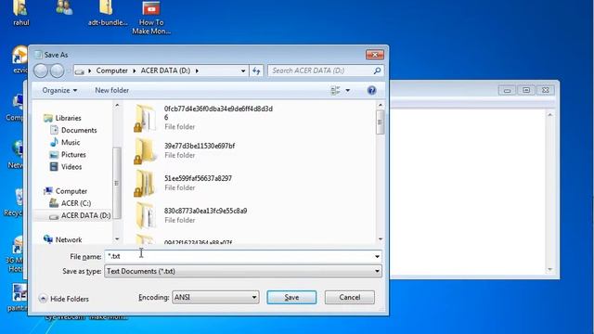Click the Save button
This screenshot has height=334, width=594.
(291, 297)
